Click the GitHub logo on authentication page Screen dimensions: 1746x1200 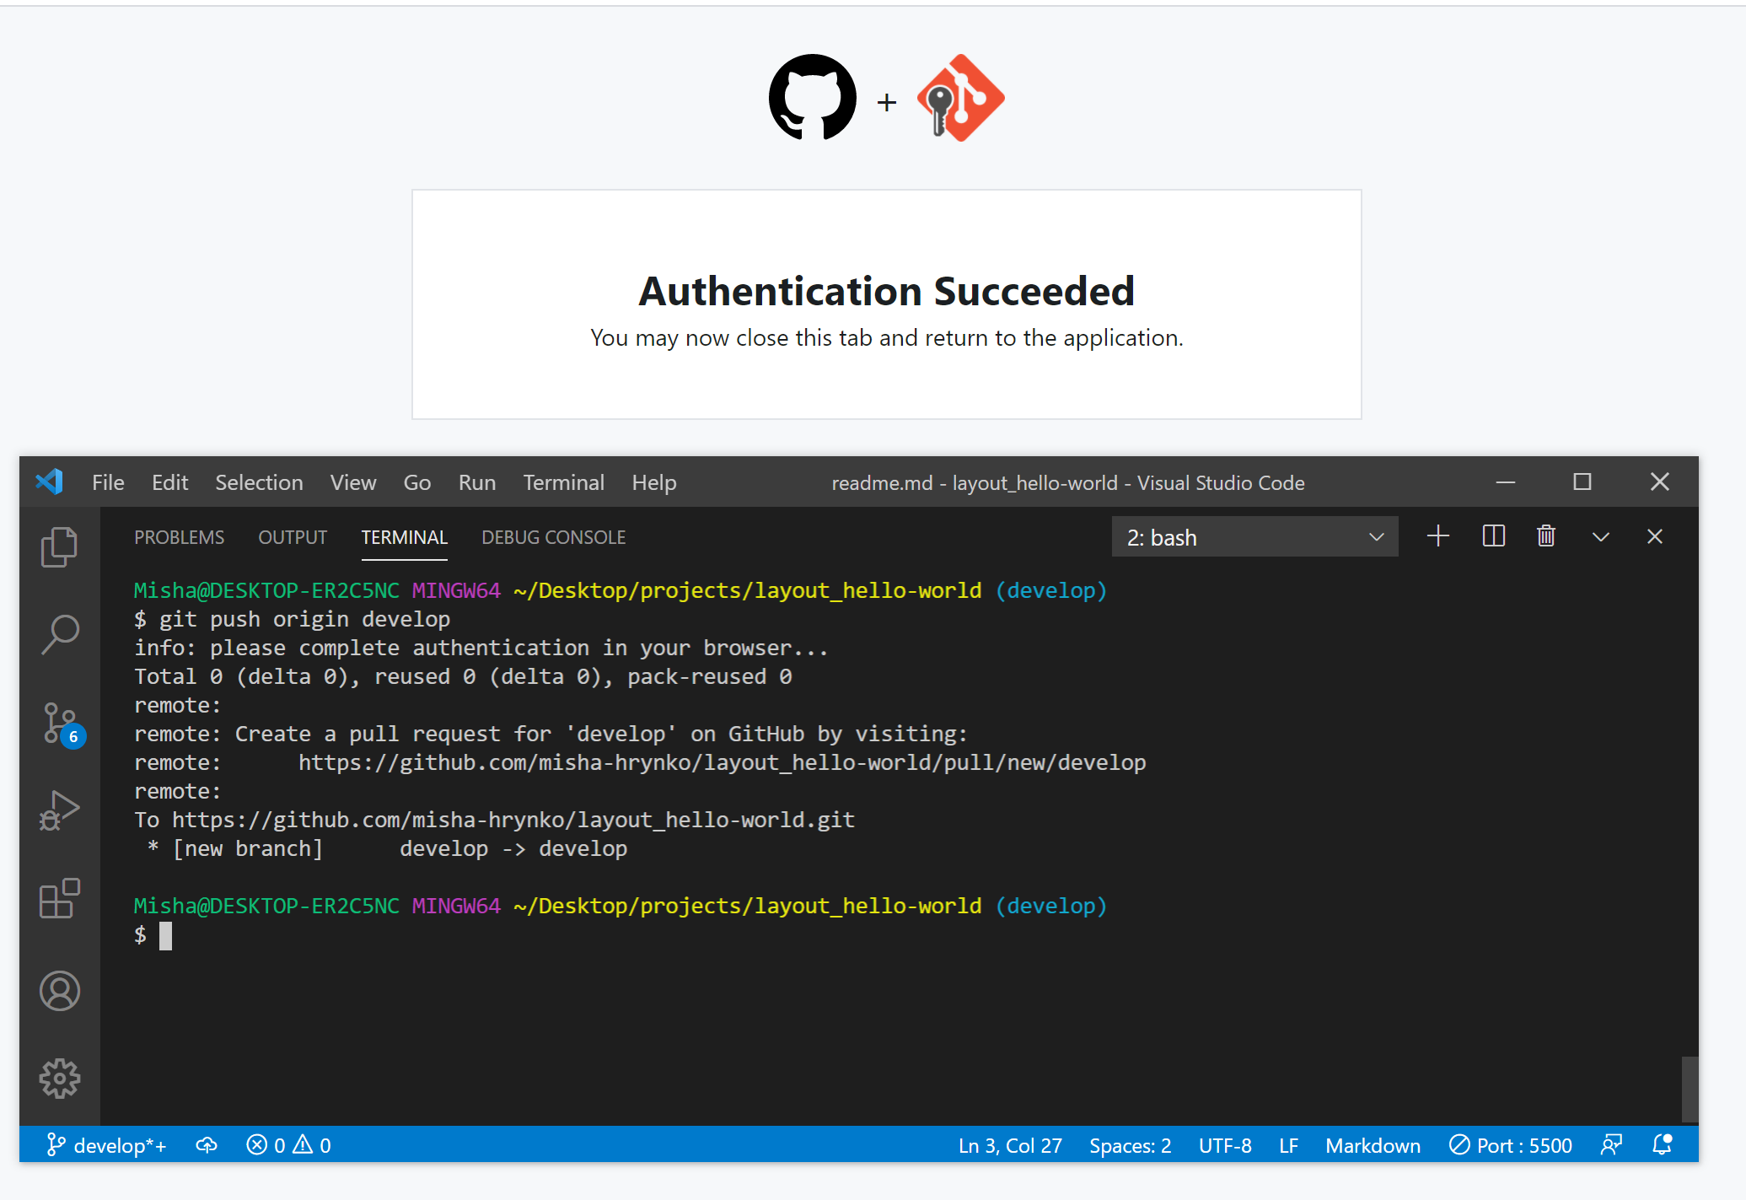point(812,98)
